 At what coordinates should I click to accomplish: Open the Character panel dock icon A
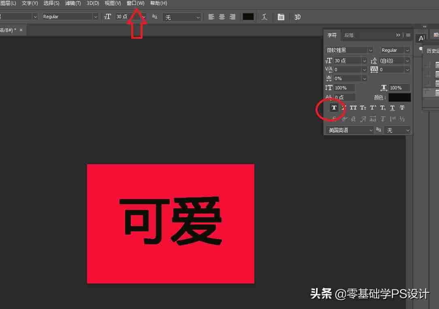pyautogui.click(x=421, y=38)
